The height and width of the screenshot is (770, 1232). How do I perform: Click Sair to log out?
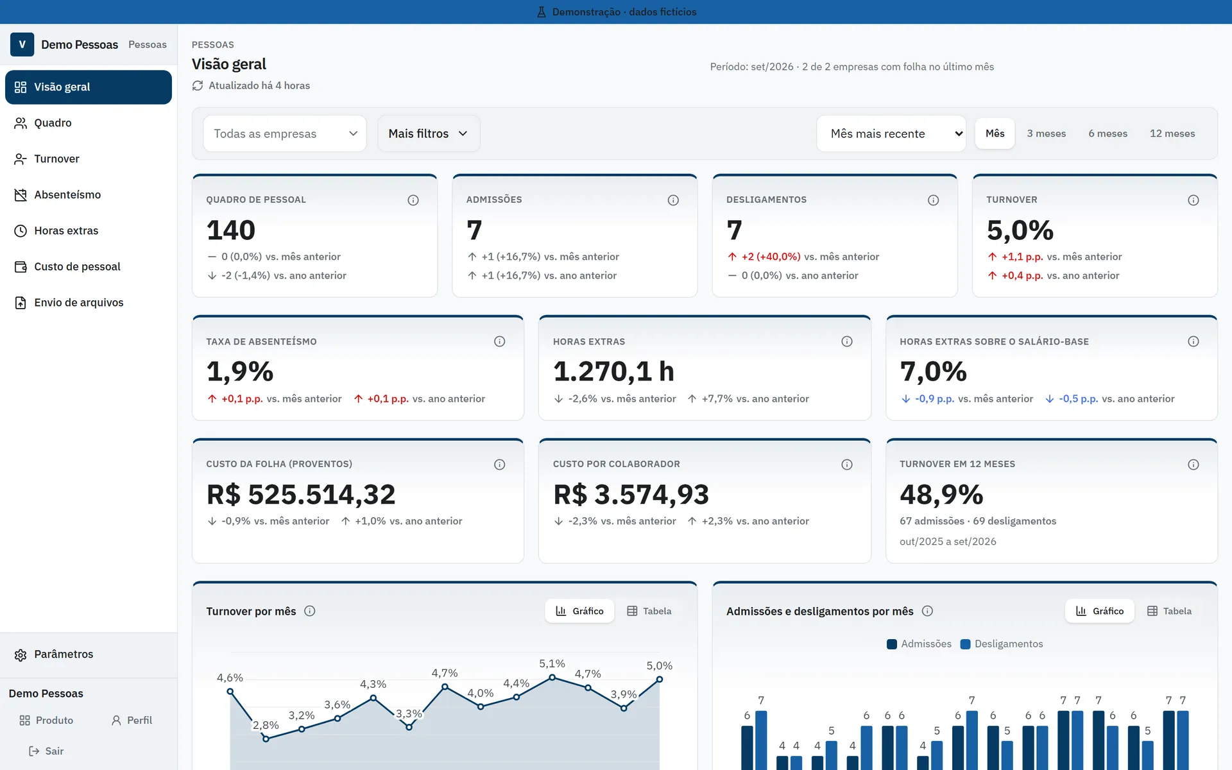(x=46, y=751)
